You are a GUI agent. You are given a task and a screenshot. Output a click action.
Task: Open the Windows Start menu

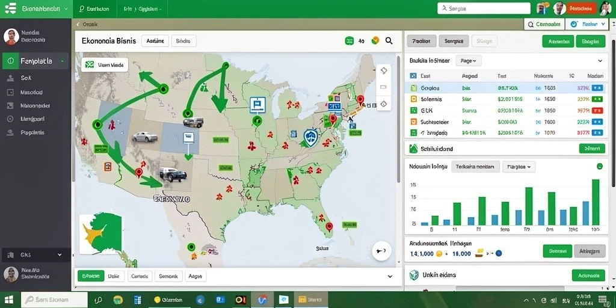(x=9, y=300)
